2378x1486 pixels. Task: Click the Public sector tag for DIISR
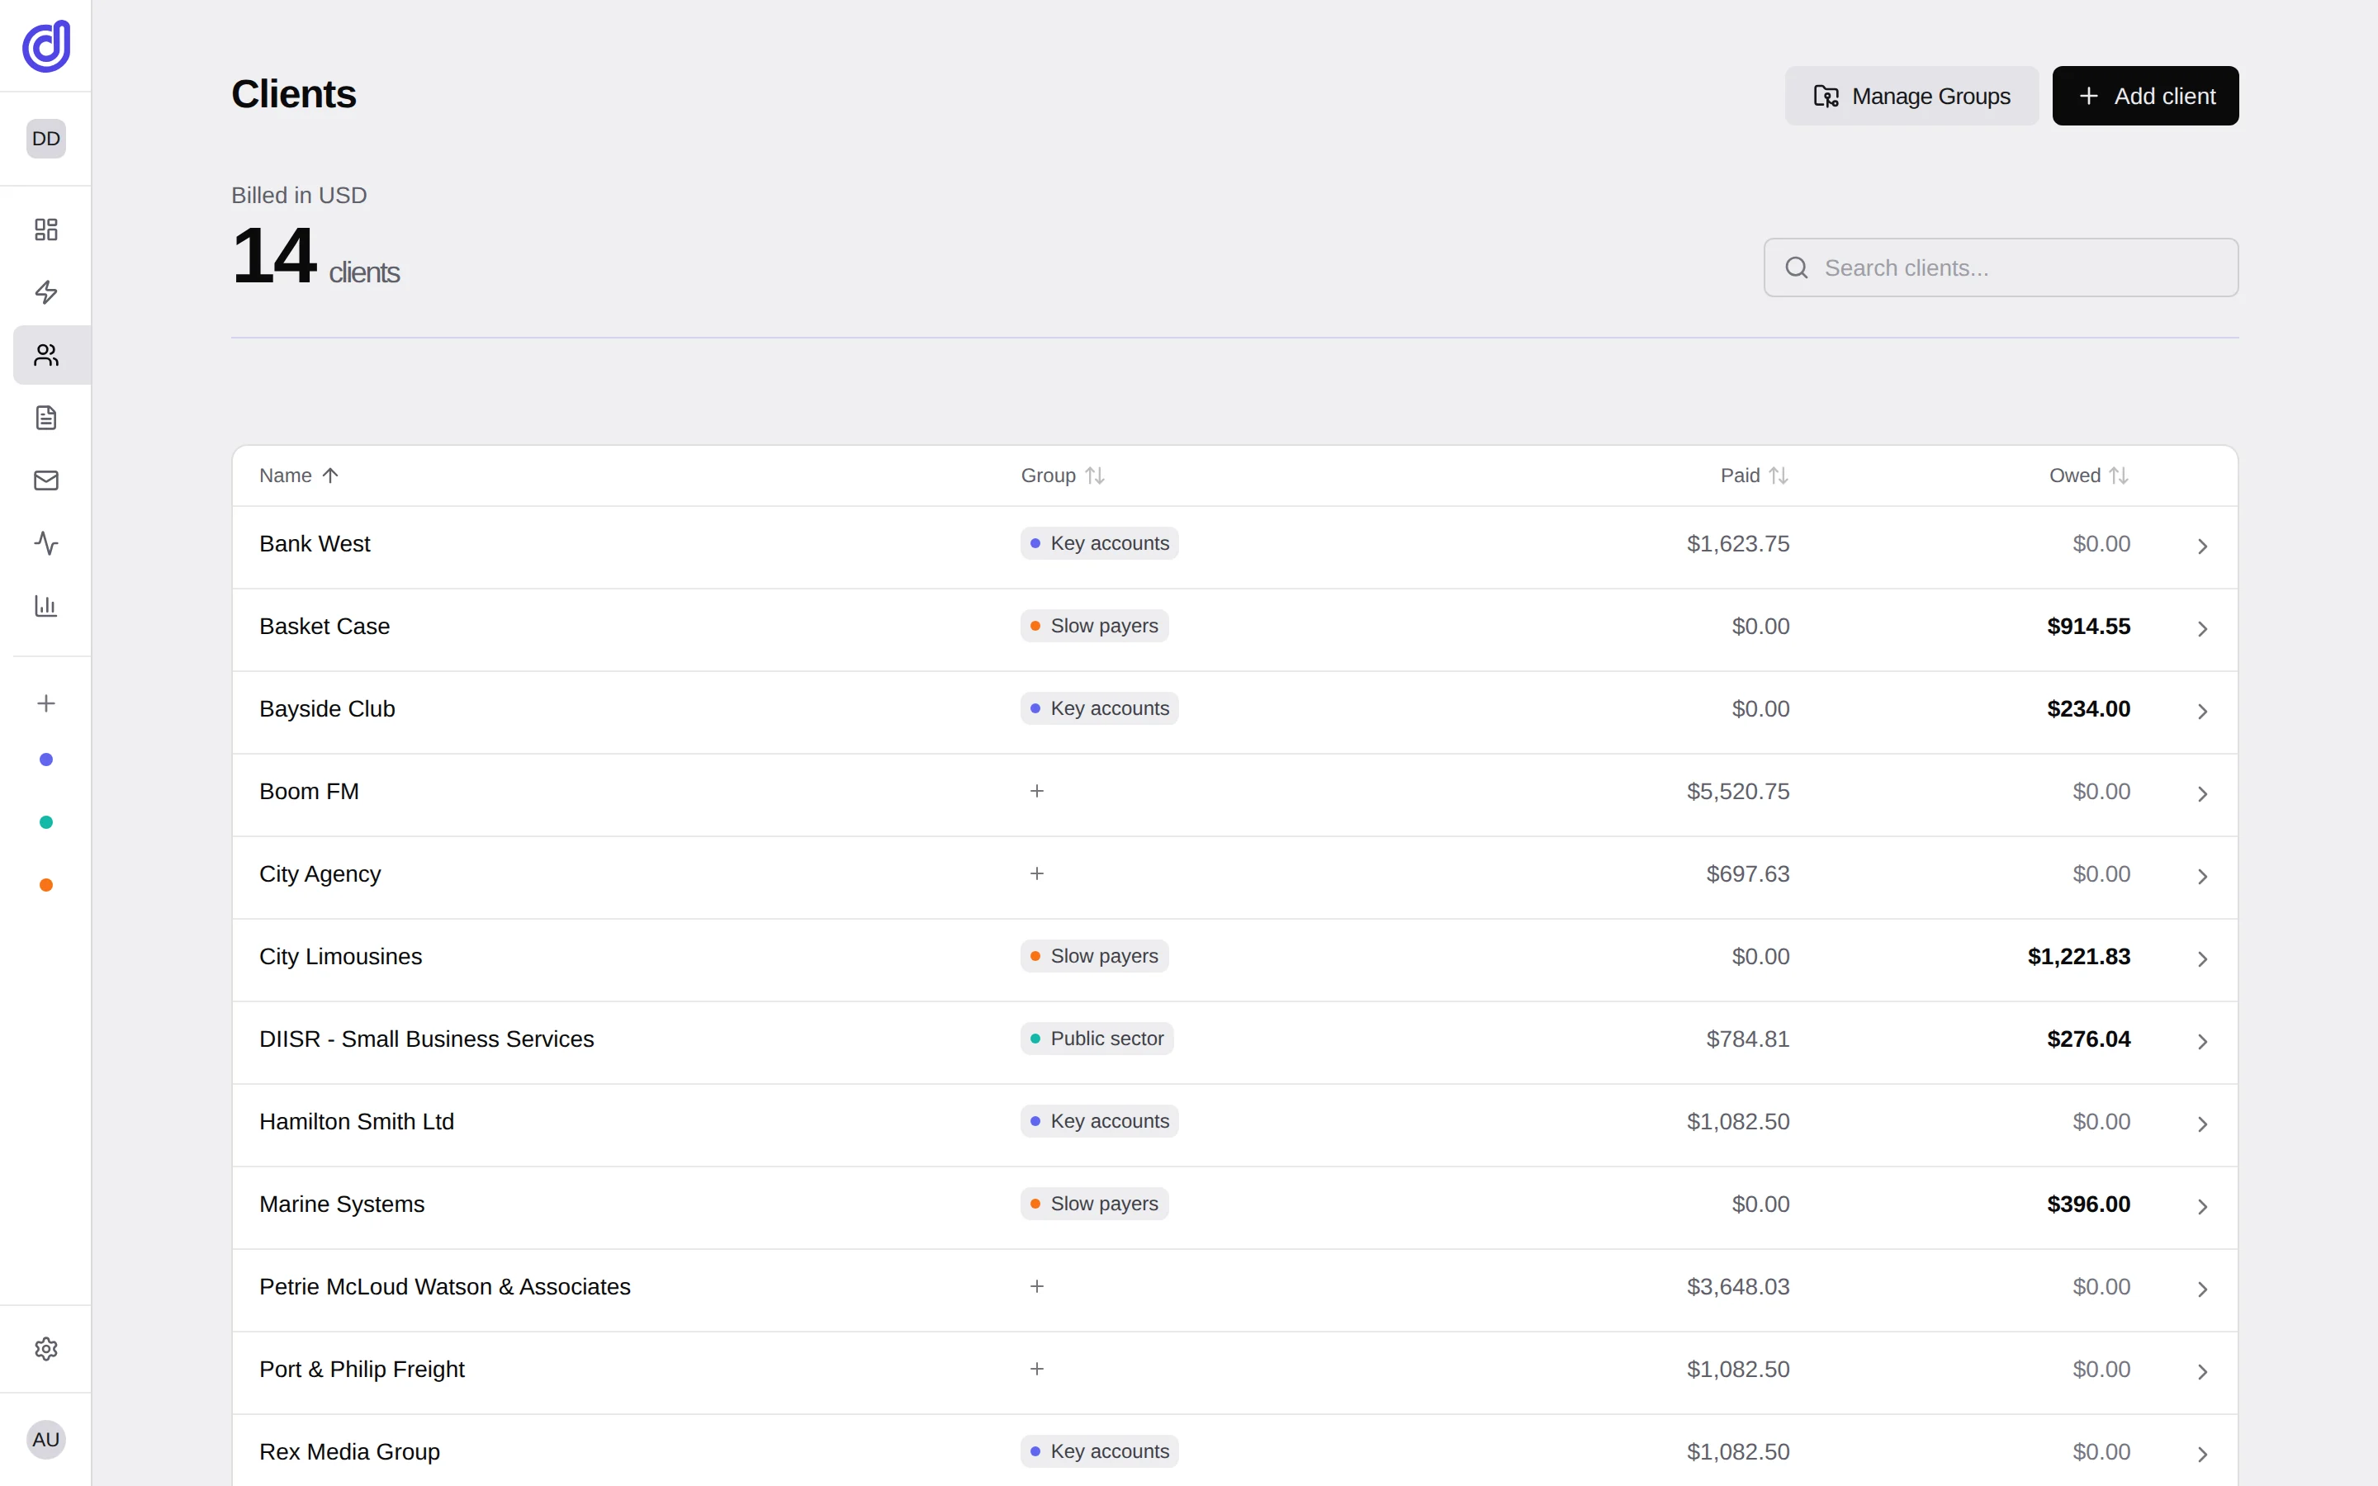[x=1097, y=1039]
